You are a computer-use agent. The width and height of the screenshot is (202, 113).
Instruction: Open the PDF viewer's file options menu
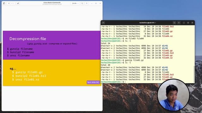(x=87, y=3)
